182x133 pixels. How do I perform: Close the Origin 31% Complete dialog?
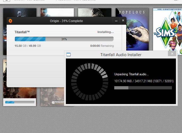[123, 21]
